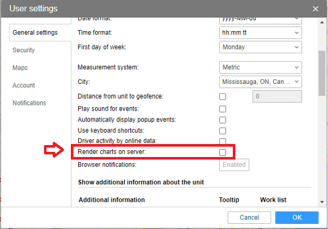Check Automatically display popup events
The width and height of the screenshot is (328, 229).
pos(223,120)
